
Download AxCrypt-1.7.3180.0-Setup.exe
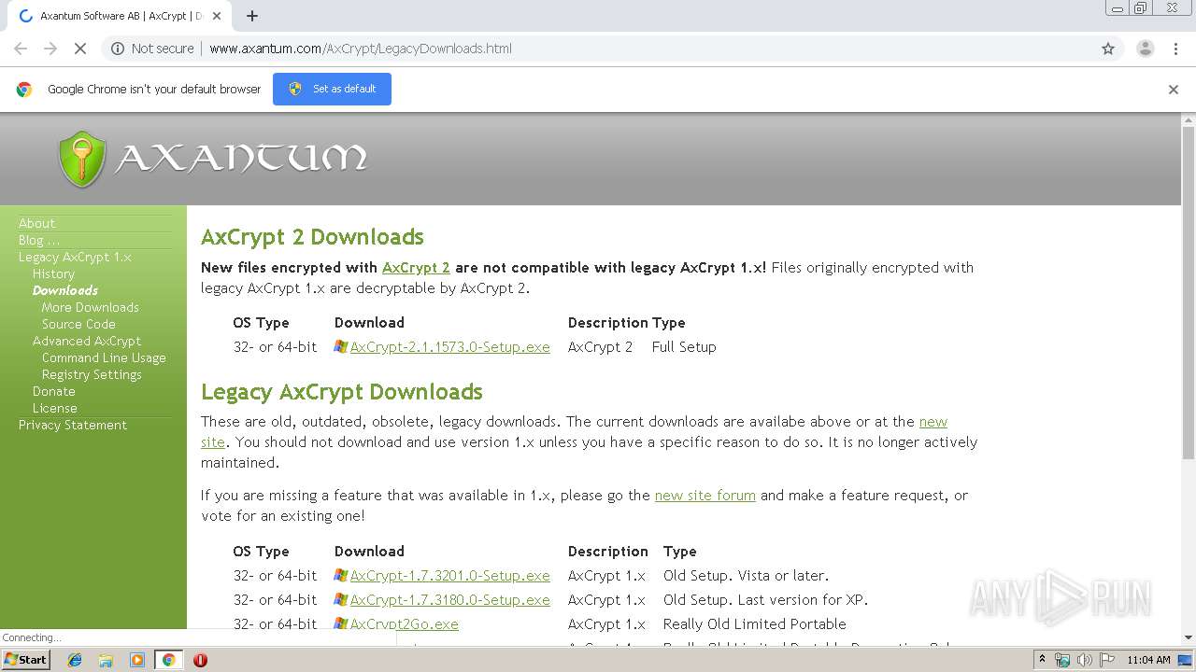point(449,599)
